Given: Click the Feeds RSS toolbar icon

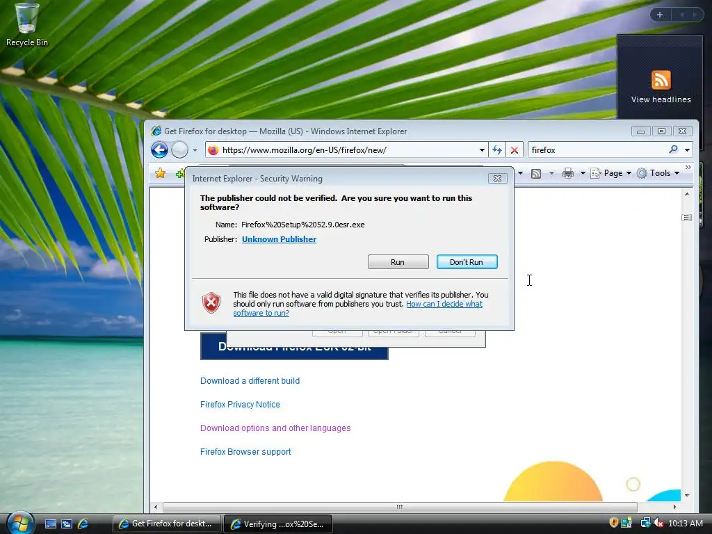Looking at the screenshot, I should [536, 173].
